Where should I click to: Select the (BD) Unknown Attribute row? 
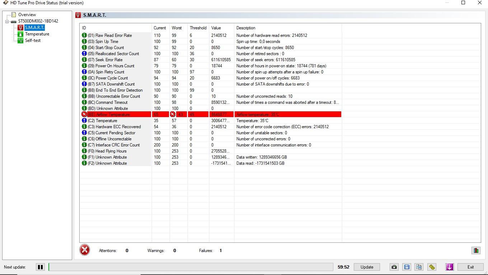click(x=211, y=108)
